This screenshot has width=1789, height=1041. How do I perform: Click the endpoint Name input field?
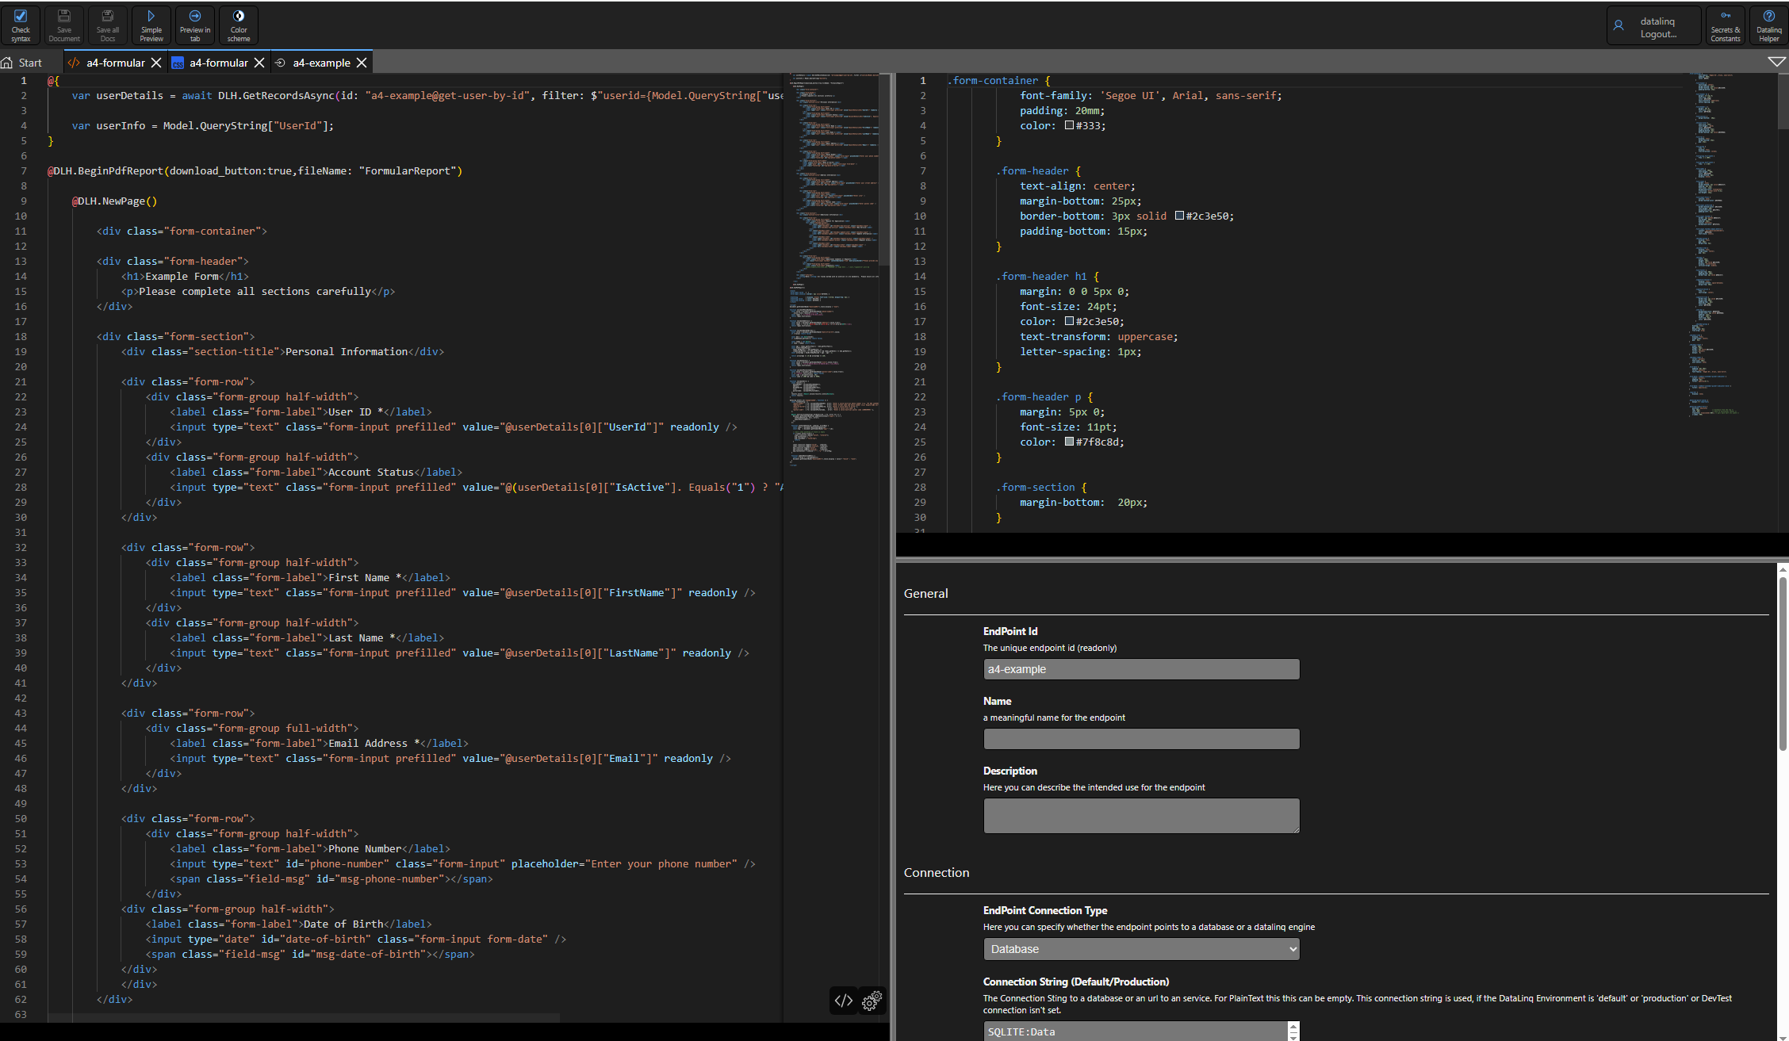(x=1141, y=739)
